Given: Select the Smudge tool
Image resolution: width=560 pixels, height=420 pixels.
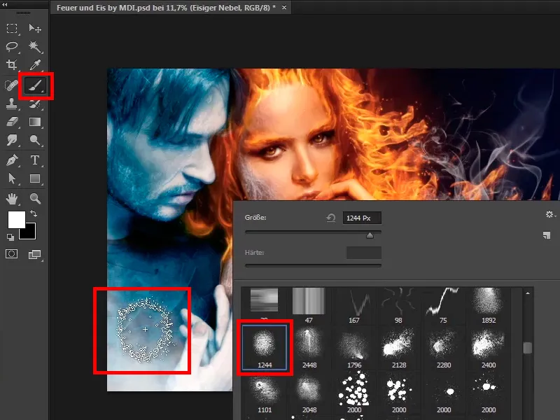Looking at the screenshot, I should pyautogui.click(x=12, y=140).
